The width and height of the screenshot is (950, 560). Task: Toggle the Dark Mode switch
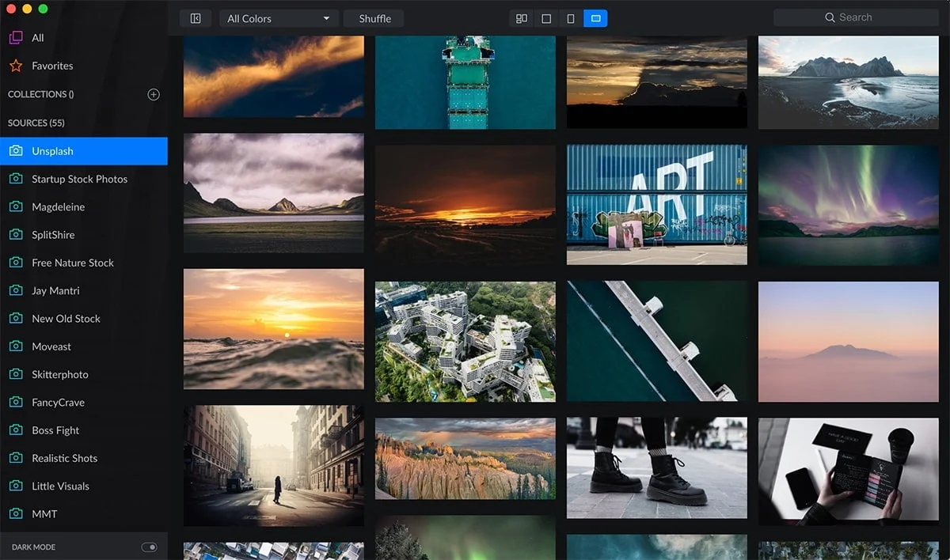149,547
